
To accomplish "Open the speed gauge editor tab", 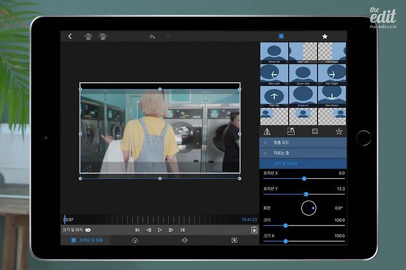I will 135,241.
